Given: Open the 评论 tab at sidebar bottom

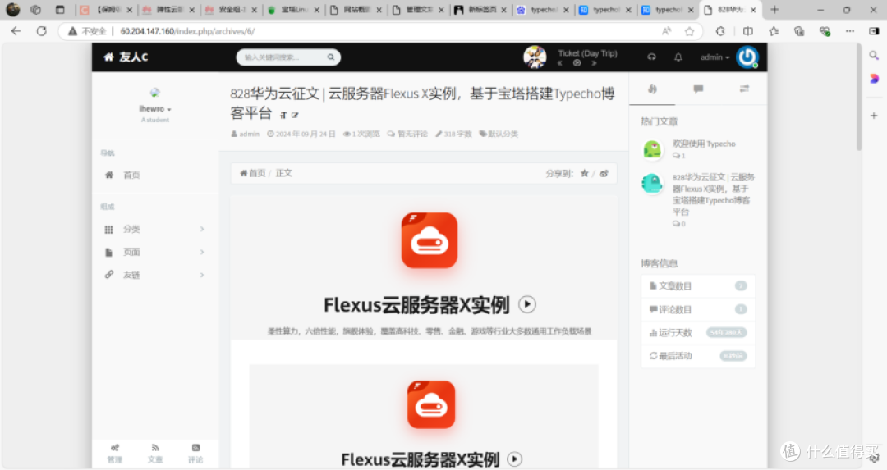Looking at the screenshot, I should 195,454.
